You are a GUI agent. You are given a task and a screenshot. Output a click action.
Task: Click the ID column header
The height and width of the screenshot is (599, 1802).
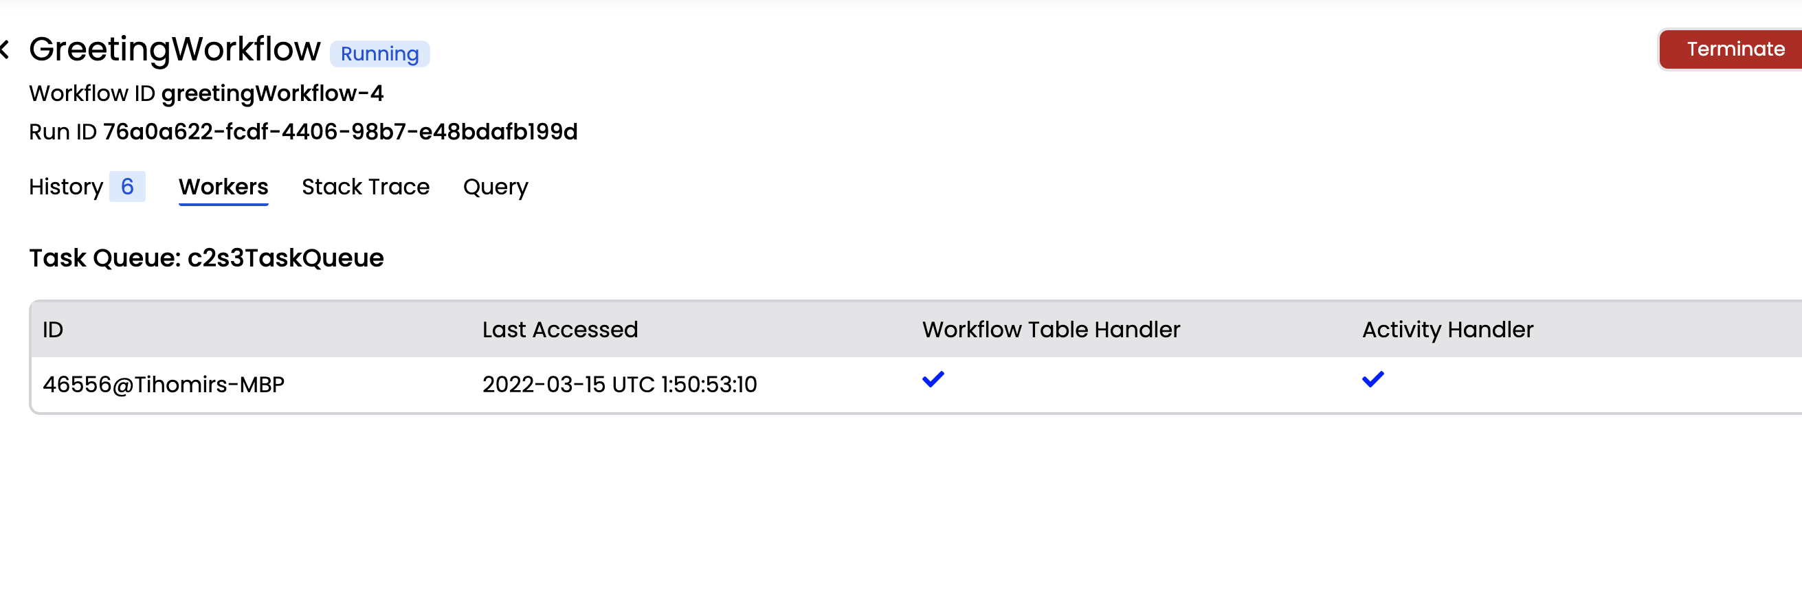coord(52,329)
